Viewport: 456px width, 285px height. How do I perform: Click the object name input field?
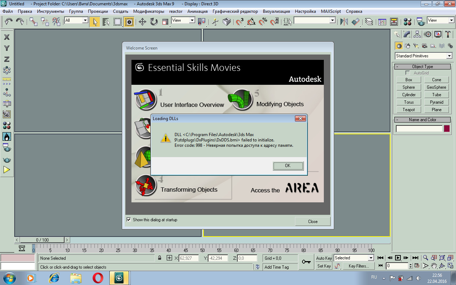pyautogui.click(x=419, y=129)
